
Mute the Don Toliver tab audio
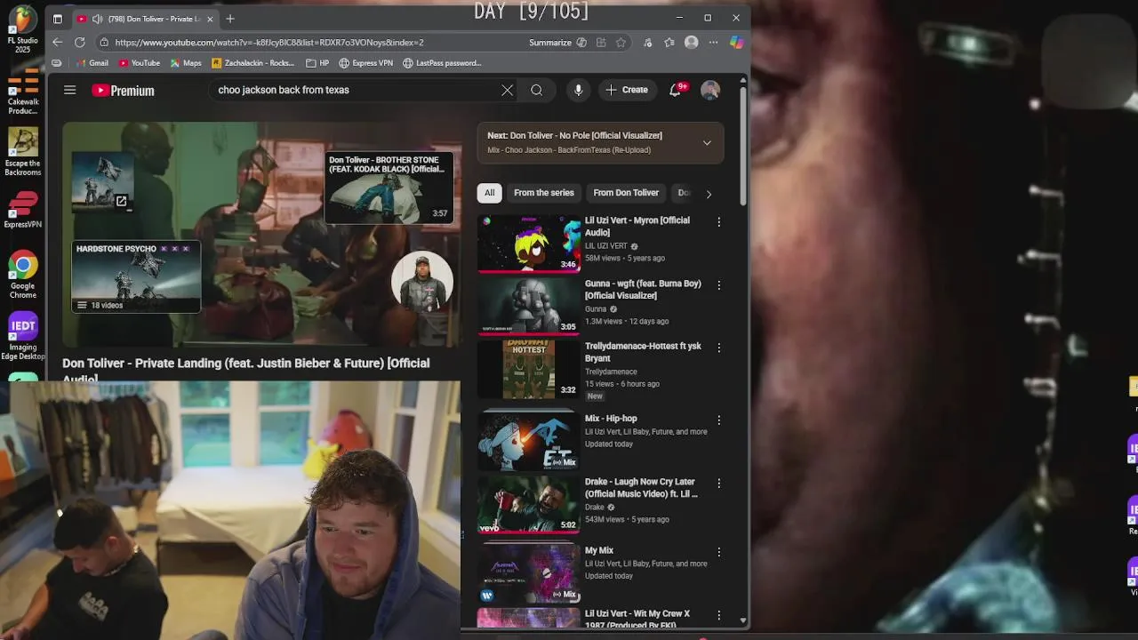pyautogui.click(x=96, y=19)
